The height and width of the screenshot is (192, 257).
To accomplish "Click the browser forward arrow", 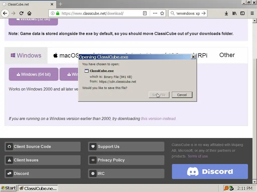I will (x=13, y=13).
